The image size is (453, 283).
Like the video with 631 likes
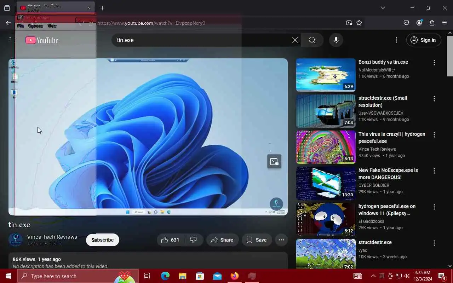pos(171,240)
